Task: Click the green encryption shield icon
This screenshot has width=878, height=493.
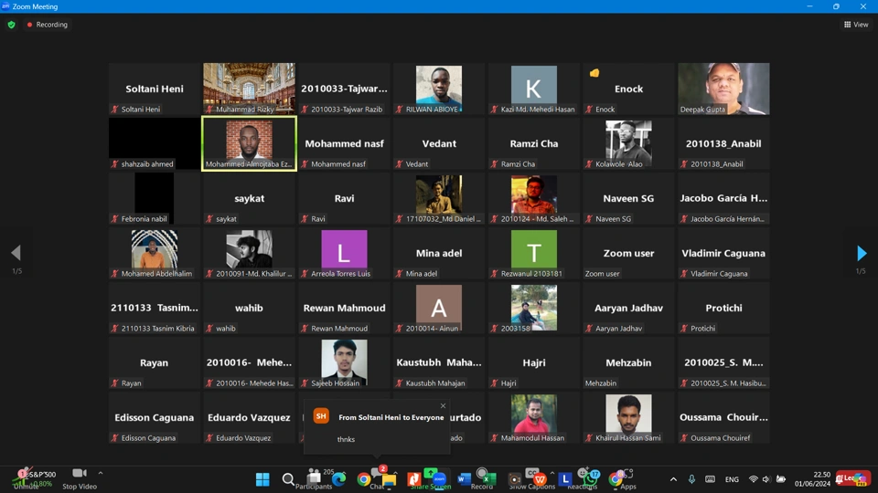Action: (11, 25)
